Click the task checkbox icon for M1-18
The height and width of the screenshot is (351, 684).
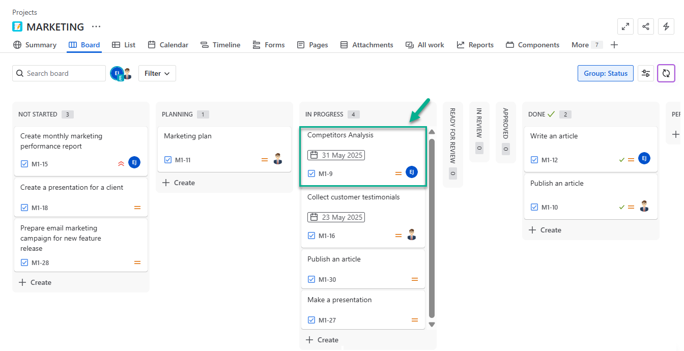(25, 208)
